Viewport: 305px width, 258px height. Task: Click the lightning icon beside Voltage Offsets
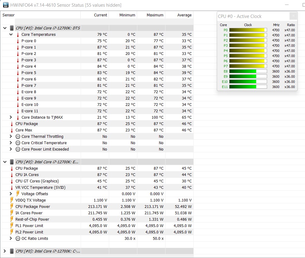(18, 194)
